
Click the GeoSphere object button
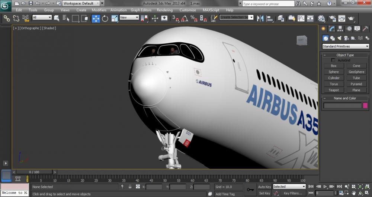[x=356, y=72]
